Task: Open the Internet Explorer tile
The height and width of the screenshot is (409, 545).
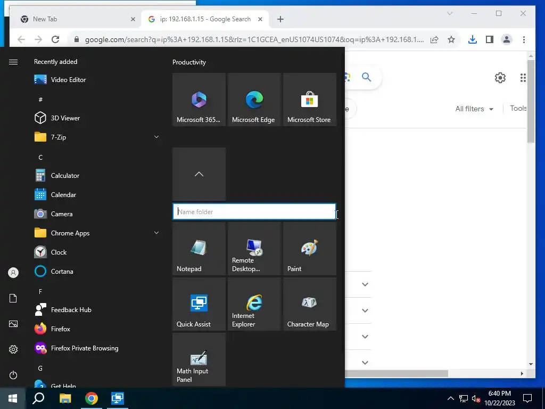Action: (x=254, y=304)
